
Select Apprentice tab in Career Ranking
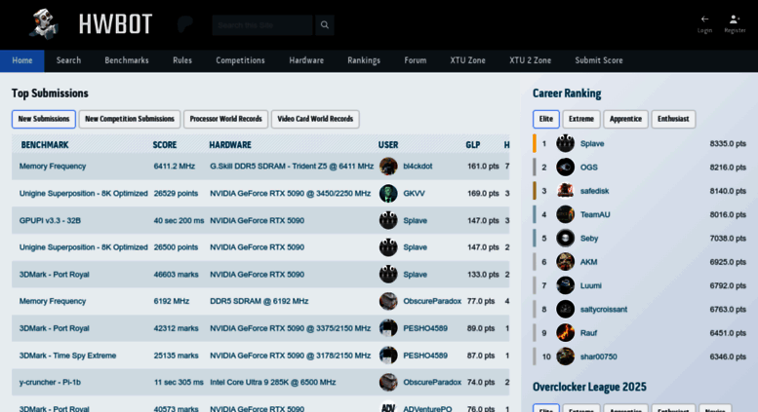pos(625,119)
